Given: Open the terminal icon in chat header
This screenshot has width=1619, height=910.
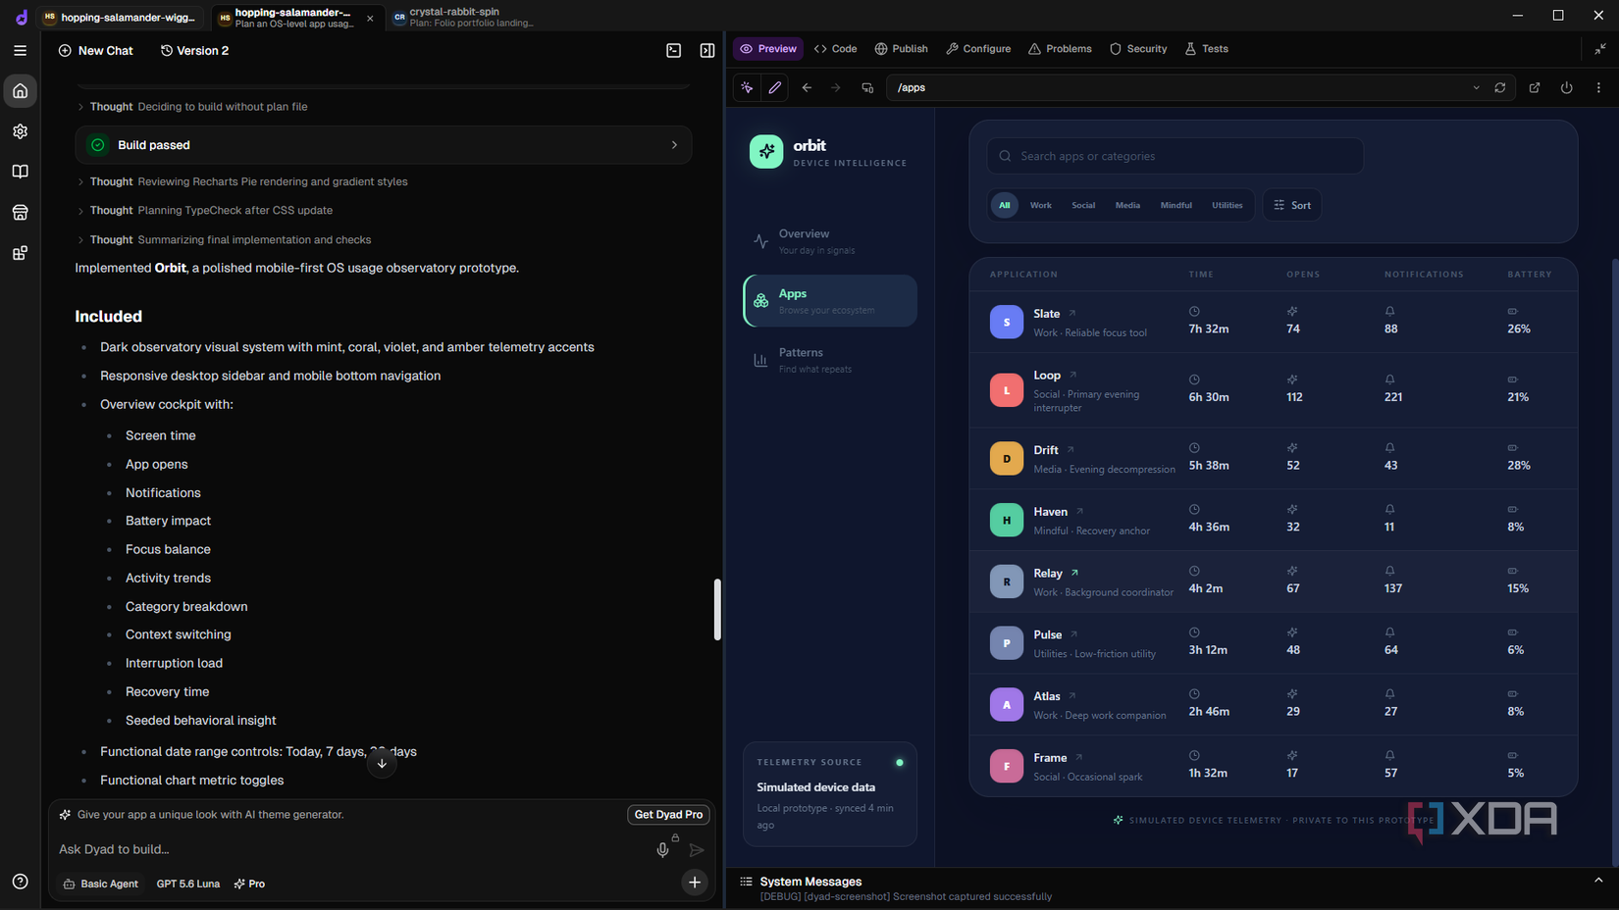Looking at the screenshot, I should point(674,50).
